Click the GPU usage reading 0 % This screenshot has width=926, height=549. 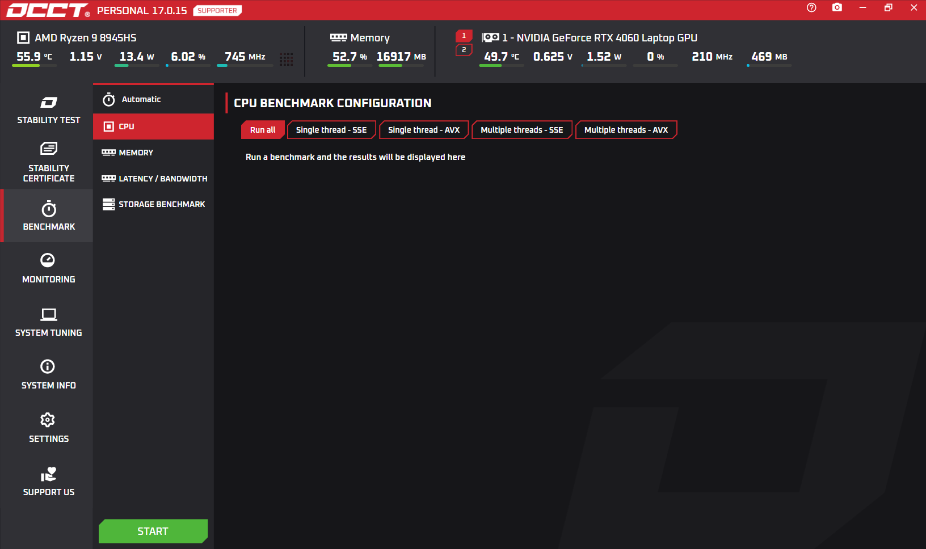click(x=655, y=57)
